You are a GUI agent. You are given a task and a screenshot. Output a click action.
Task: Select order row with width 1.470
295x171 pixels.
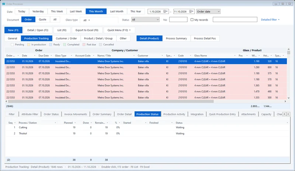click(146, 92)
